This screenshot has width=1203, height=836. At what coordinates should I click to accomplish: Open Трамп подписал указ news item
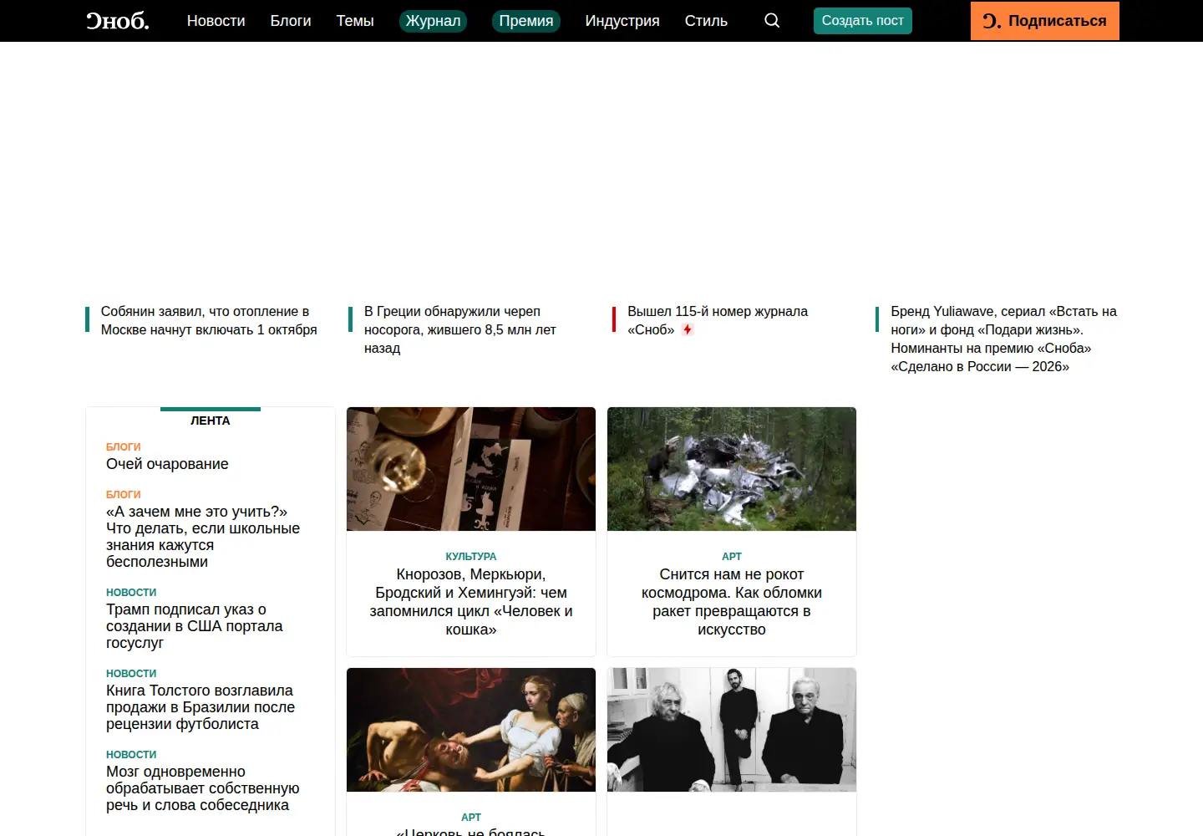point(195,626)
